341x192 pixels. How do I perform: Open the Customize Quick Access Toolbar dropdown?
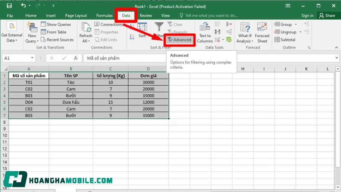point(54,6)
